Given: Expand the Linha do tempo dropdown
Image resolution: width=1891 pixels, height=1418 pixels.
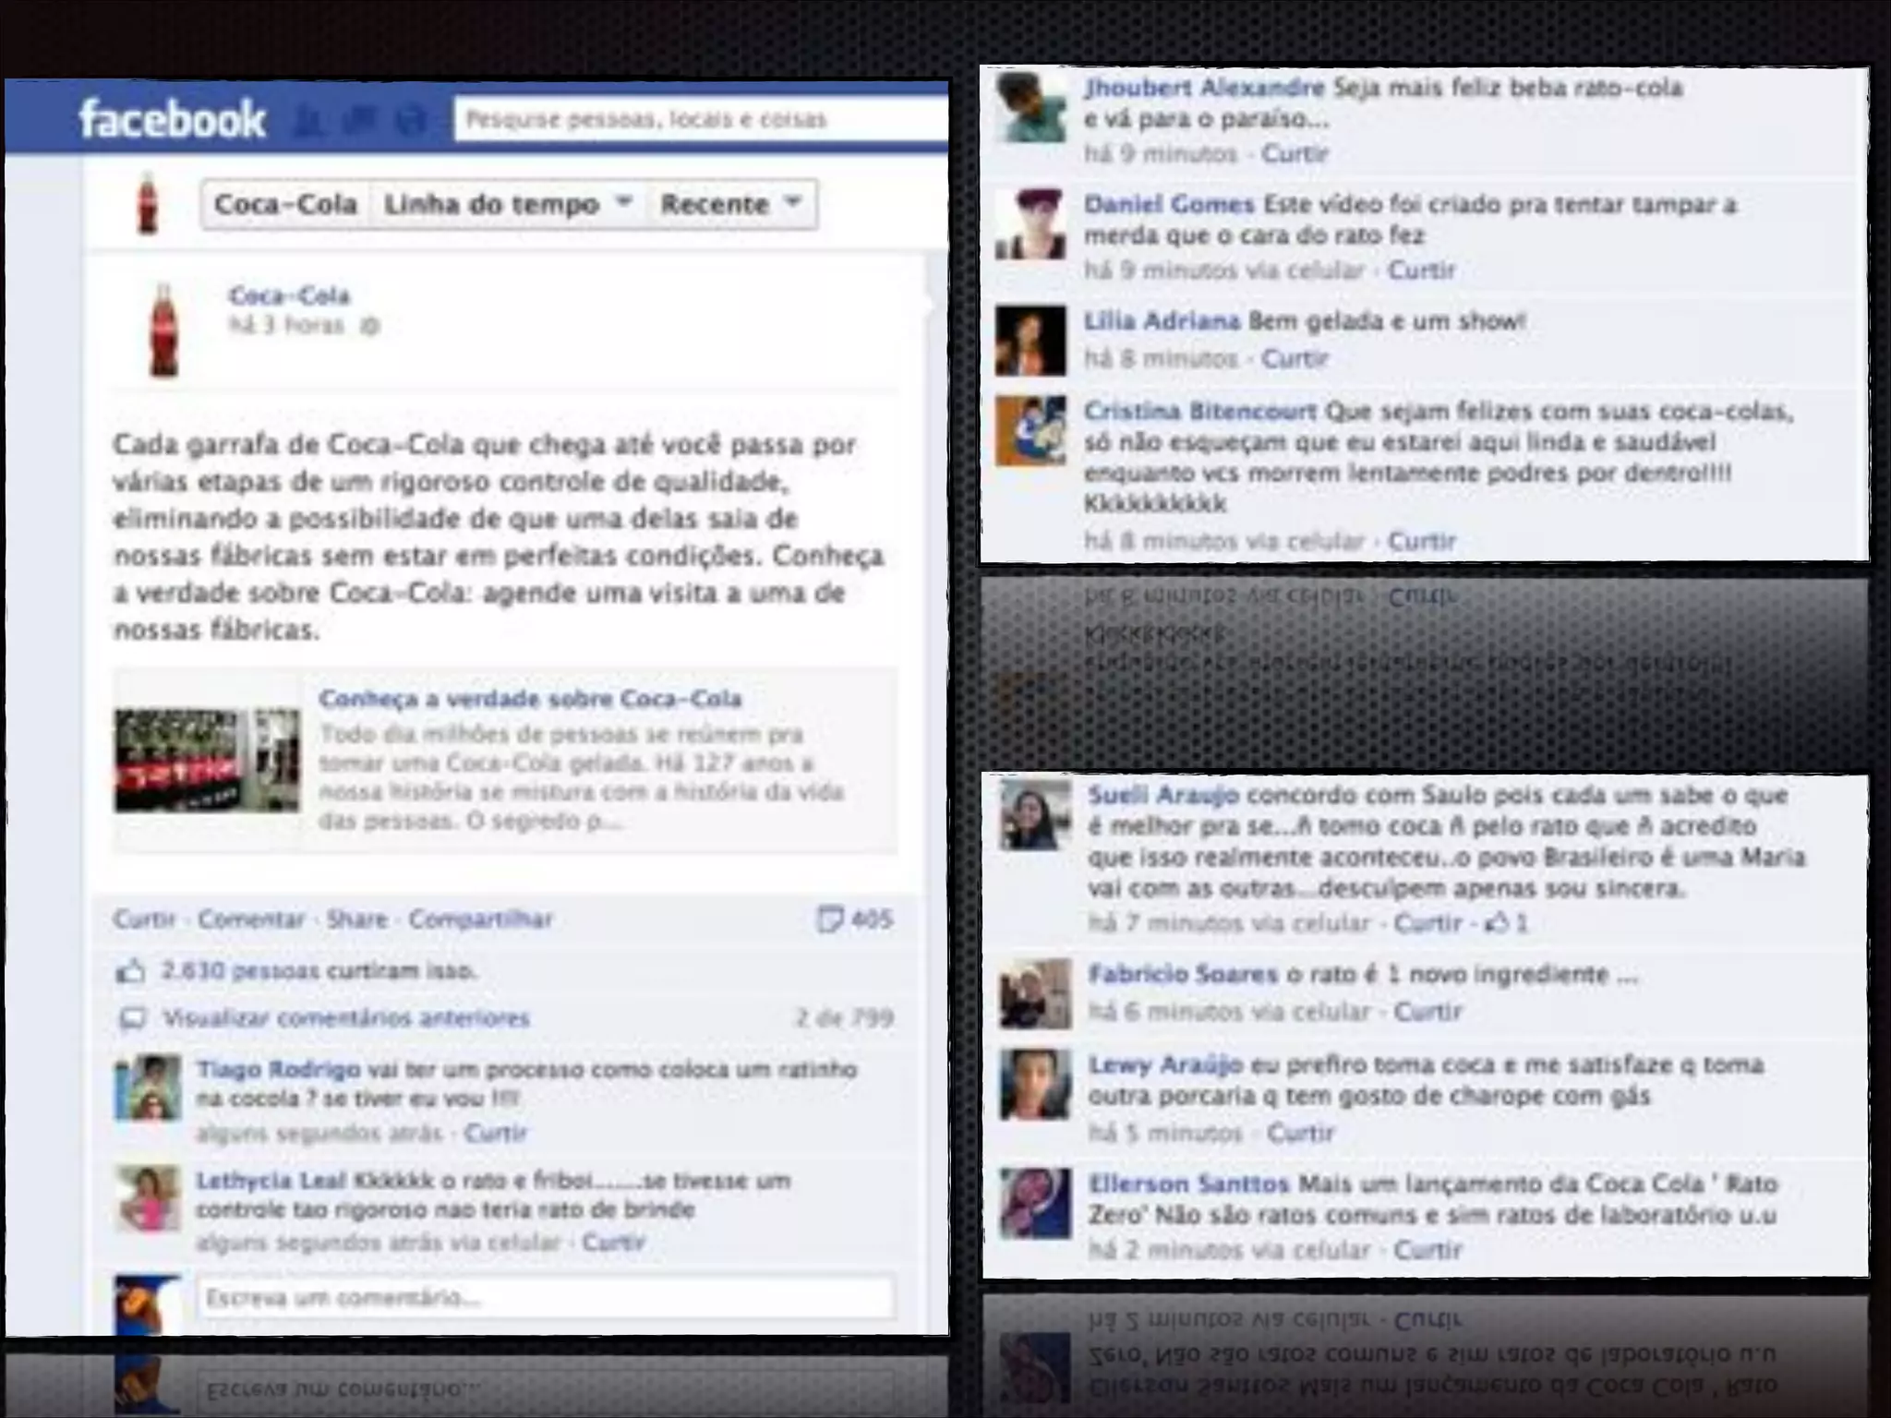Looking at the screenshot, I should tap(507, 204).
